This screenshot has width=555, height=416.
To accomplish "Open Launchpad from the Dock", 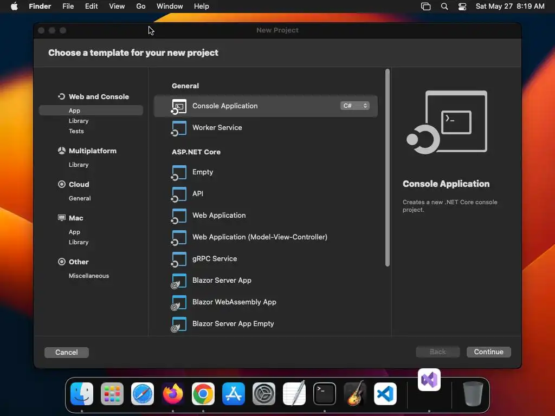I will pos(112,394).
